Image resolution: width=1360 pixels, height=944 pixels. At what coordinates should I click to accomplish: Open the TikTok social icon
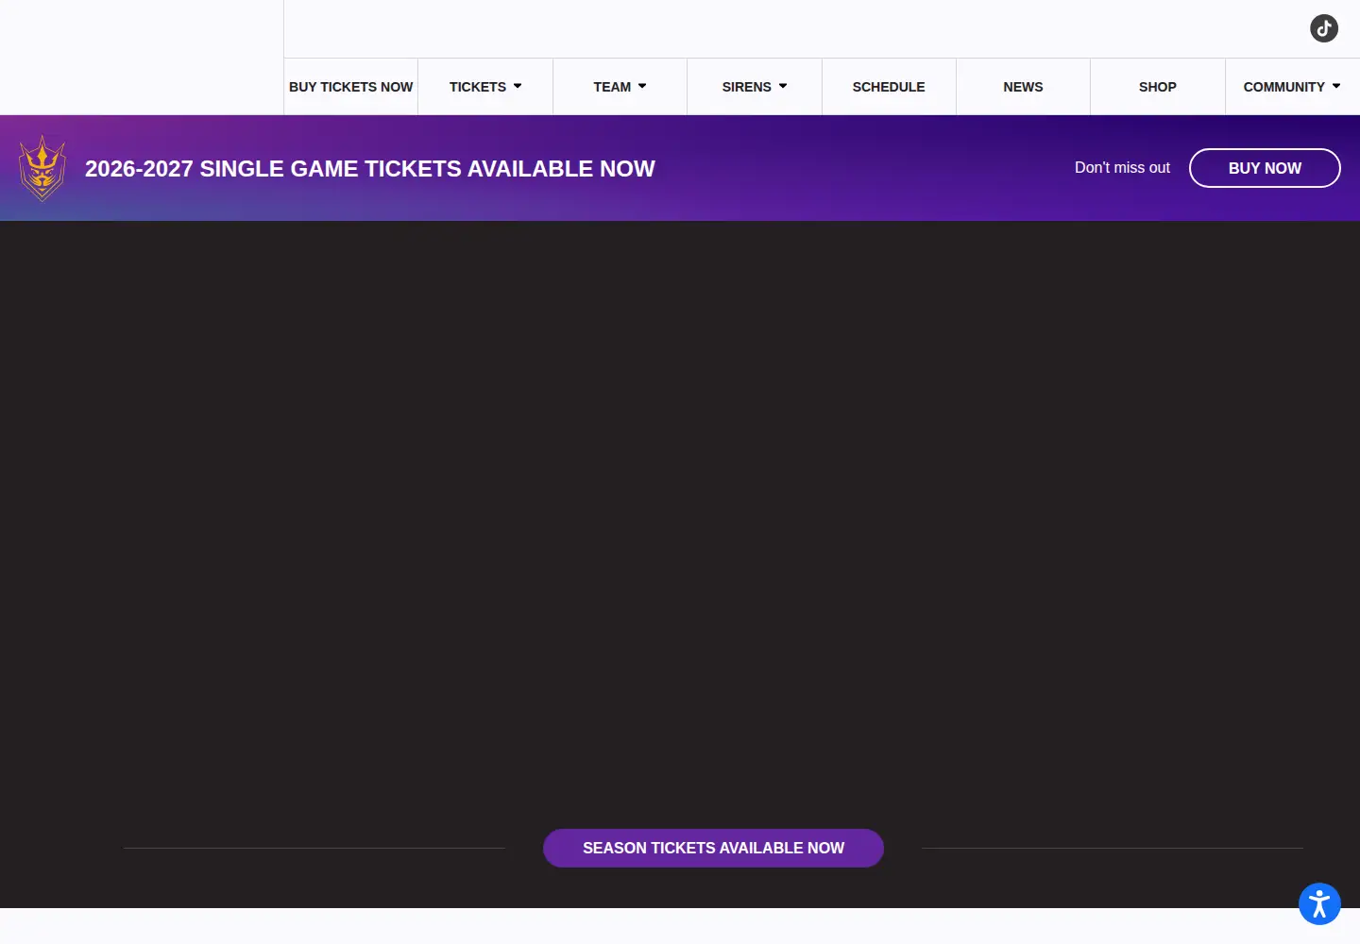coord(1324,28)
